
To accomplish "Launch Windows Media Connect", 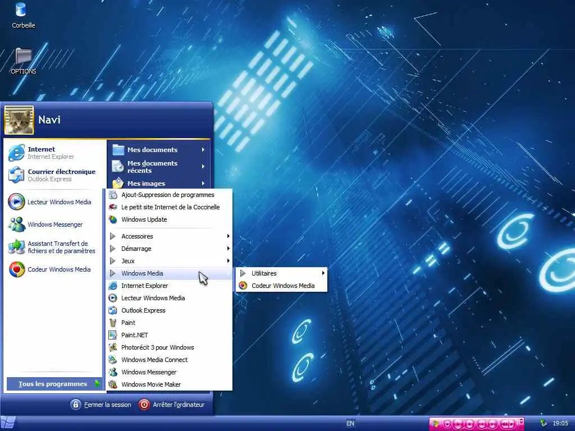I will pyautogui.click(x=168, y=360).
